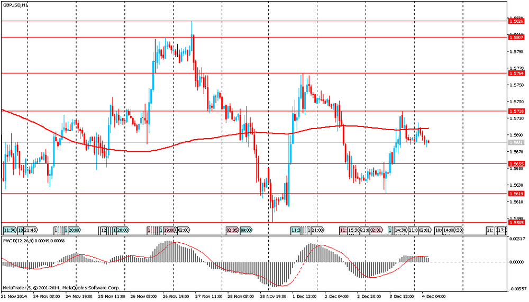Click the MetaTrader 5 copyright text
Screen dimensions: 529x302
pyautogui.click(x=60, y=288)
